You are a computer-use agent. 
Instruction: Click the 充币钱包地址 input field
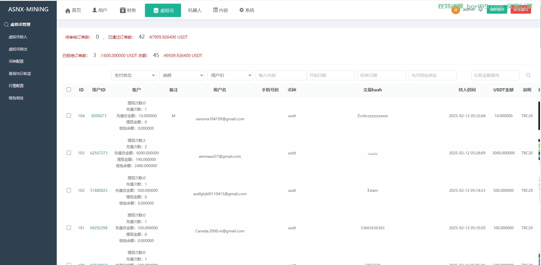point(433,75)
